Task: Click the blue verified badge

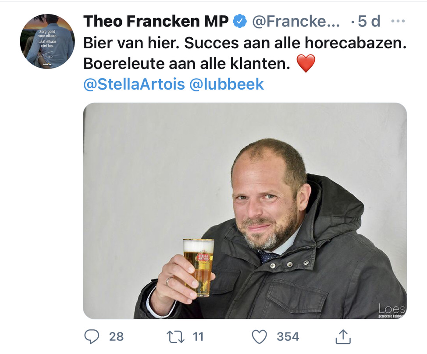Action: tap(240, 21)
